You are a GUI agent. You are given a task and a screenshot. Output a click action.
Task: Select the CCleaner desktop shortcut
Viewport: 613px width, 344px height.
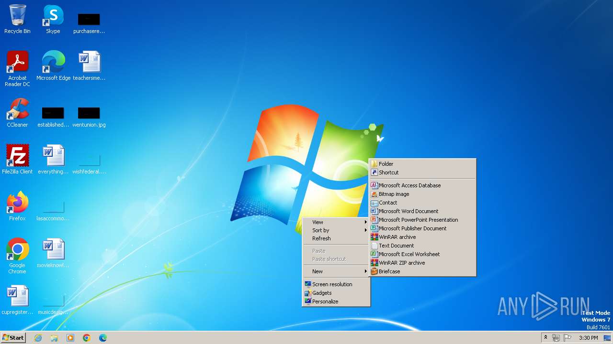tap(17, 113)
